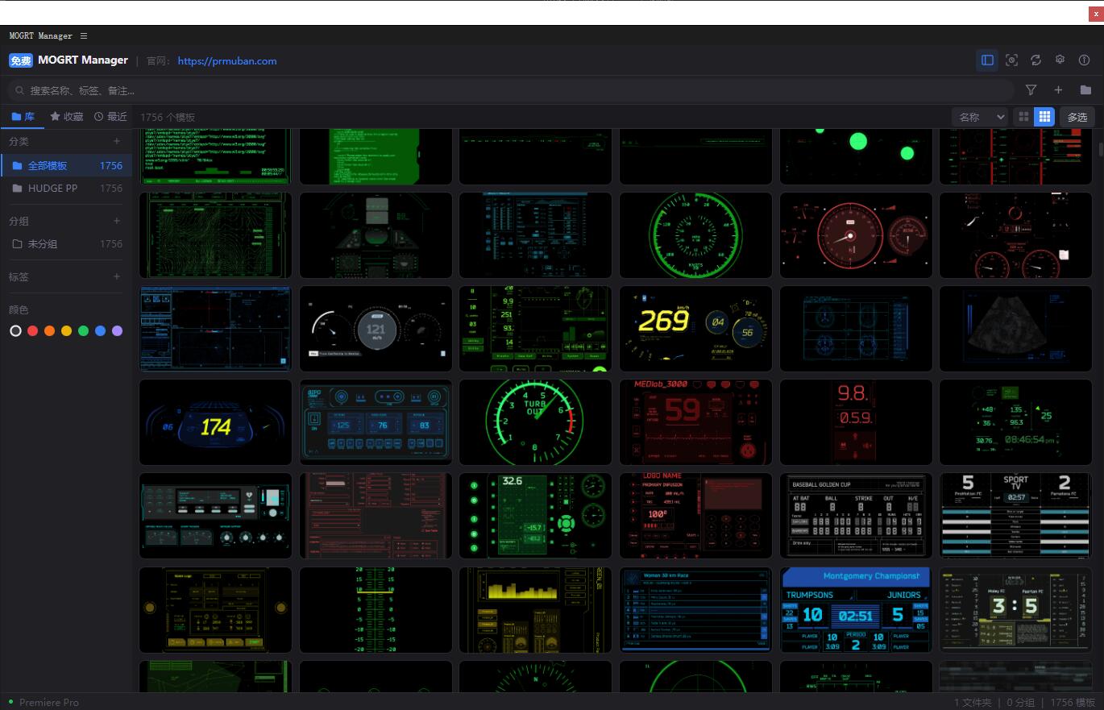
Task: Toggle the sidebar panel layout icon
Action: click(987, 60)
